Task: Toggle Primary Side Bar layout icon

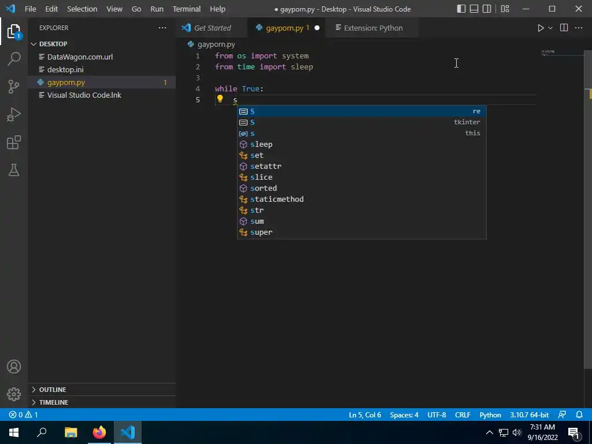Action: pyautogui.click(x=461, y=9)
